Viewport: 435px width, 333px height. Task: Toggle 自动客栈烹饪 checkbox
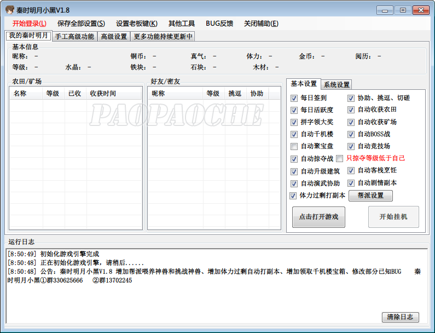click(351, 170)
